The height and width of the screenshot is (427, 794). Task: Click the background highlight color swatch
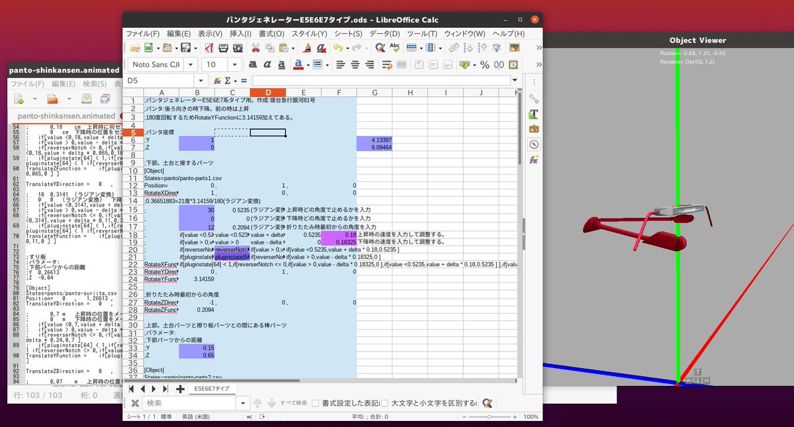(x=316, y=65)
